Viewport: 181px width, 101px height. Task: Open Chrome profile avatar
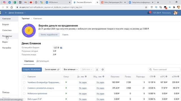click(x=178, y=7)
